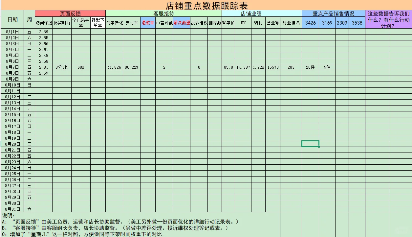Click value 2.69 in the 8月8日 row
The width and height of the screenshot is (412, 237).
44,73
